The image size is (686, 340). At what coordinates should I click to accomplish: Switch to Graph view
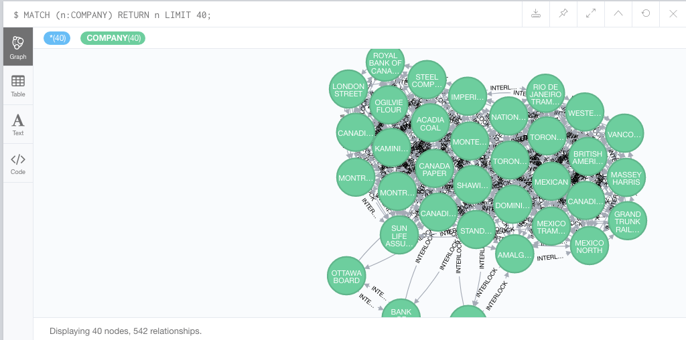18,47
